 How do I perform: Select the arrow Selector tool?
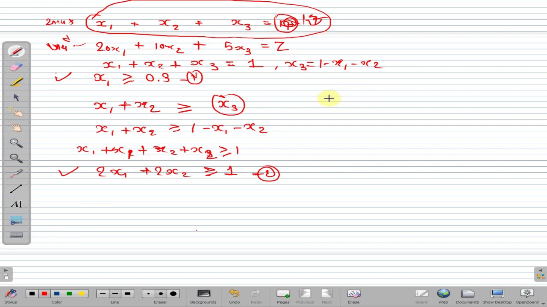click(x=16, y=97)
